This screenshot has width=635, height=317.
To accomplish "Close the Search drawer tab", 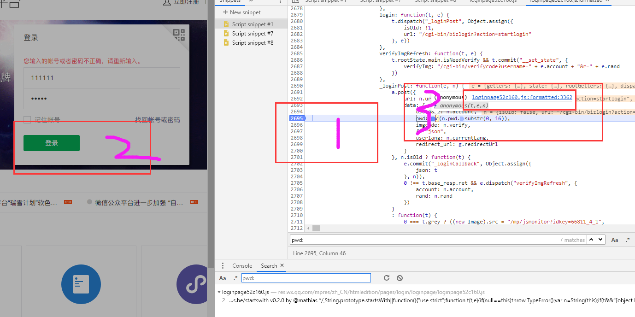I will pos(282,265).
